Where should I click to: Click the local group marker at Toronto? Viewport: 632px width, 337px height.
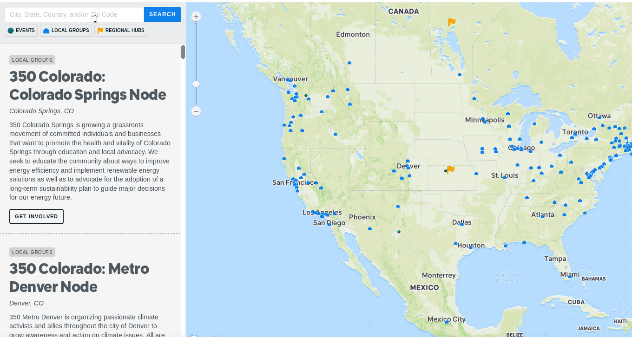(x=575, y=134)
